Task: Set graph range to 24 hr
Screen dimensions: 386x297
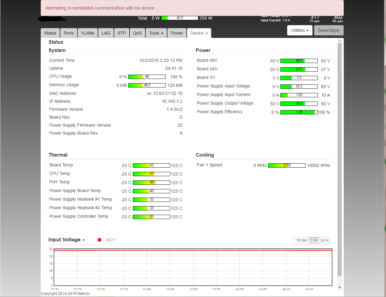Action: 325,240
